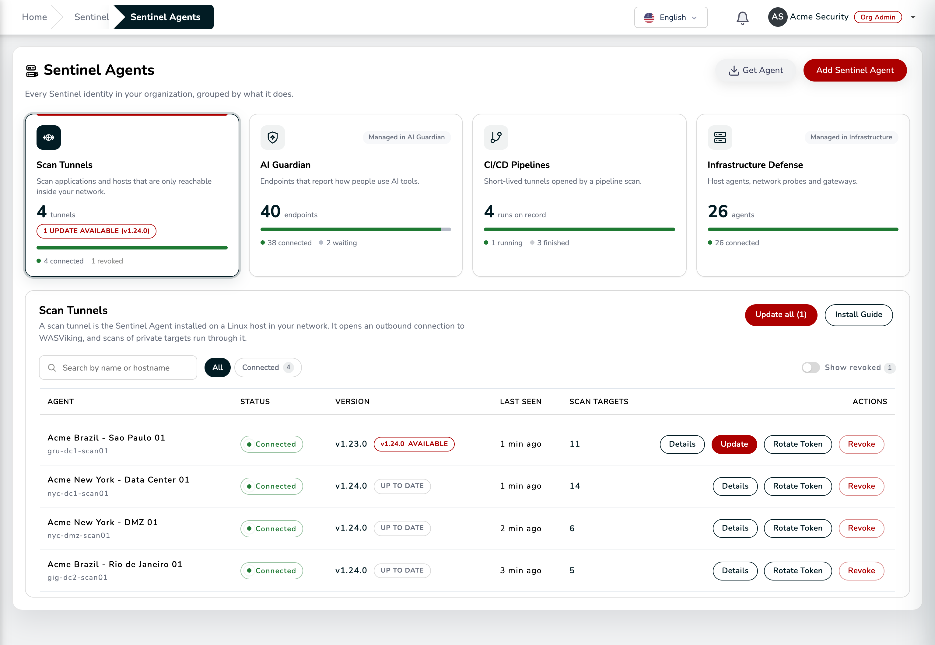The image size is (935, 645).
Task: Rotate Token for New York Data Center 01
Action: point(797,486)
